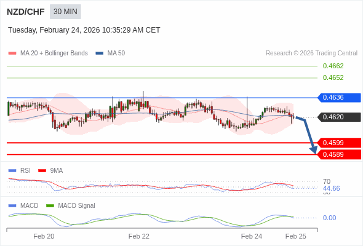
Task: Click the Research © 2026 Trading Central credit
Action: 311,54
